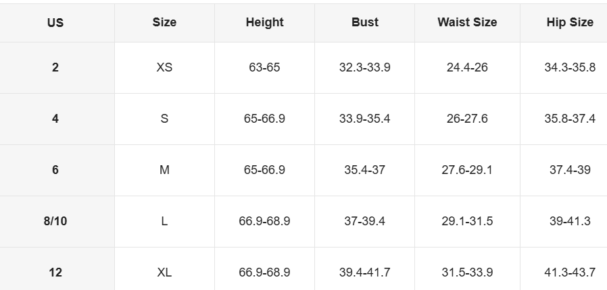Click waist value 26-27.6
Viewport: 607px width, 290px height.
tap(467, 119)
